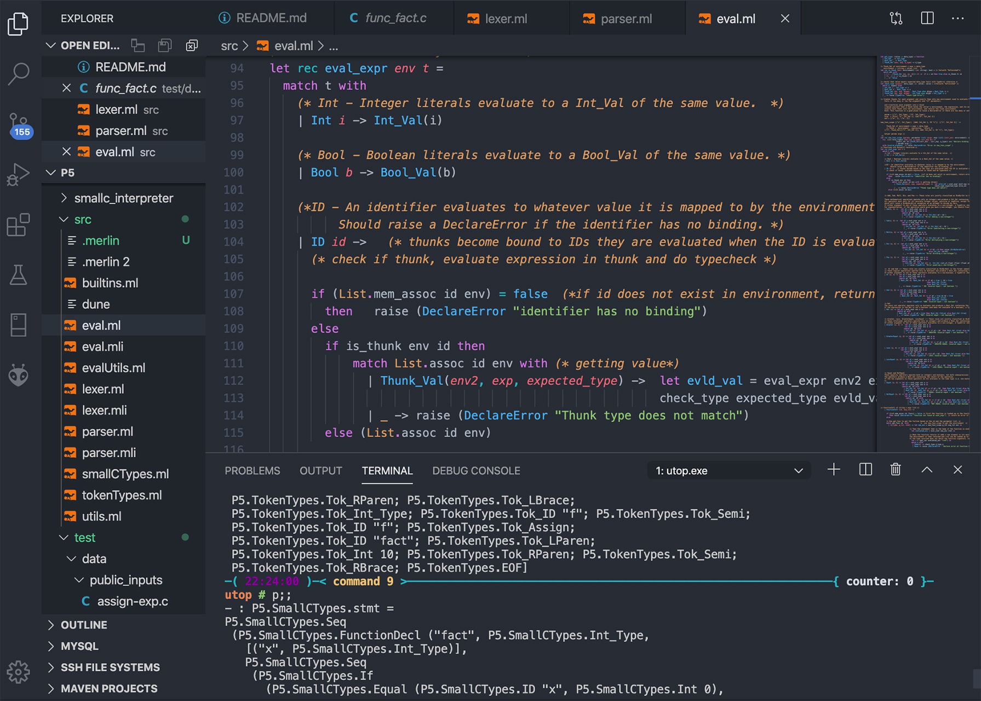The height and width of the screenshot is (701, 981).
Task: Click the Split Editor icon
Action: coord(927,18)
